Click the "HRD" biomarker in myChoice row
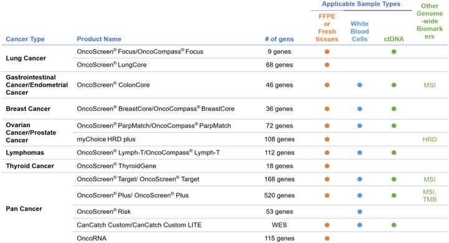This screenshot has width=449, height=243. pyautogui.click(x=430, y=140)
